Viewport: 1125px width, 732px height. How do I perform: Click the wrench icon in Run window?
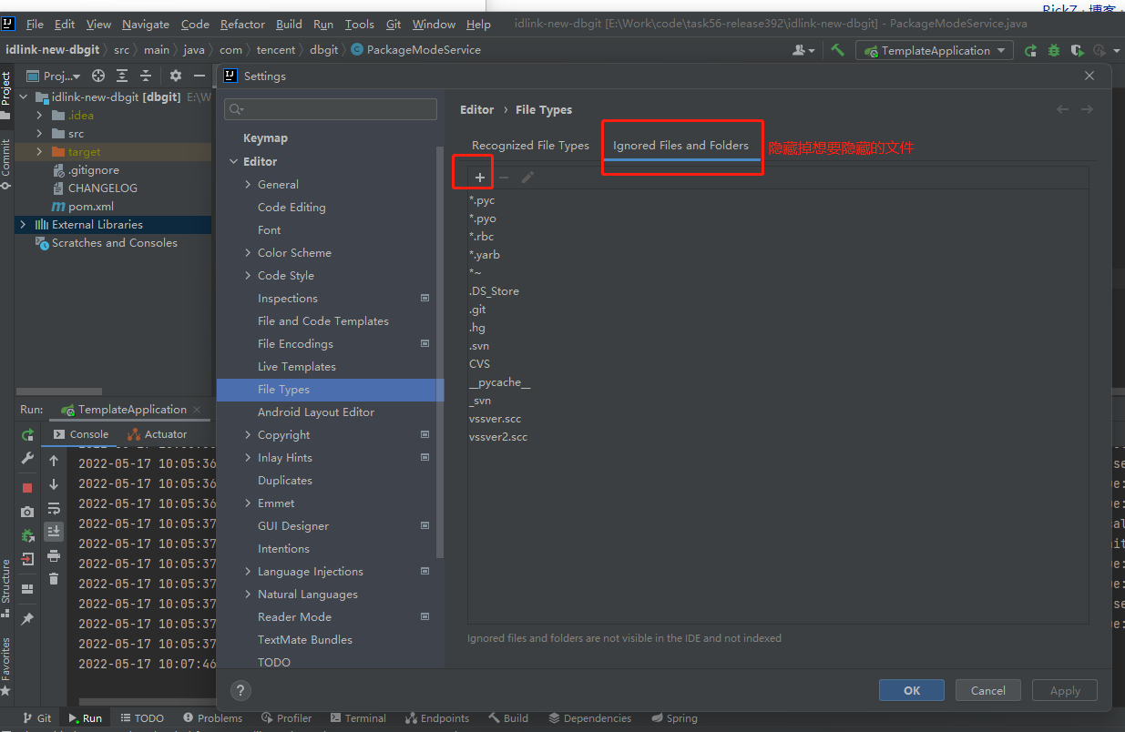pyautogui.click(x=27, y=458)
